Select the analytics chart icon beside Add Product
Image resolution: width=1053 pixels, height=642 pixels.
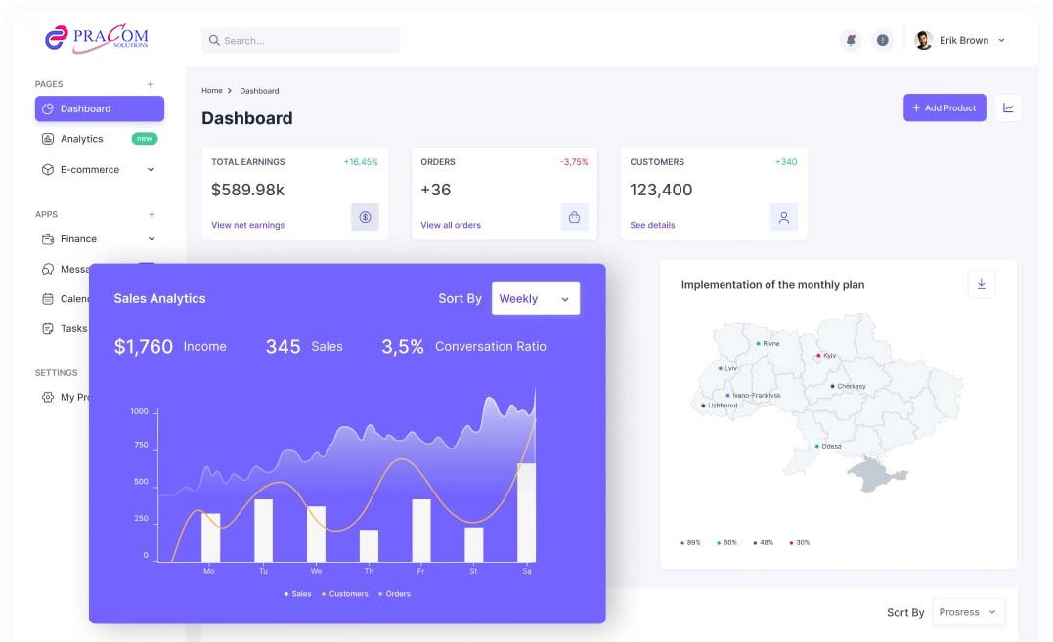coord(1008,107)
